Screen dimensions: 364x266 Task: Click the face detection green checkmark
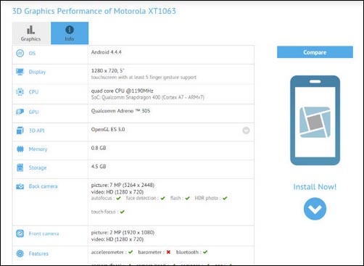(162, 199)
